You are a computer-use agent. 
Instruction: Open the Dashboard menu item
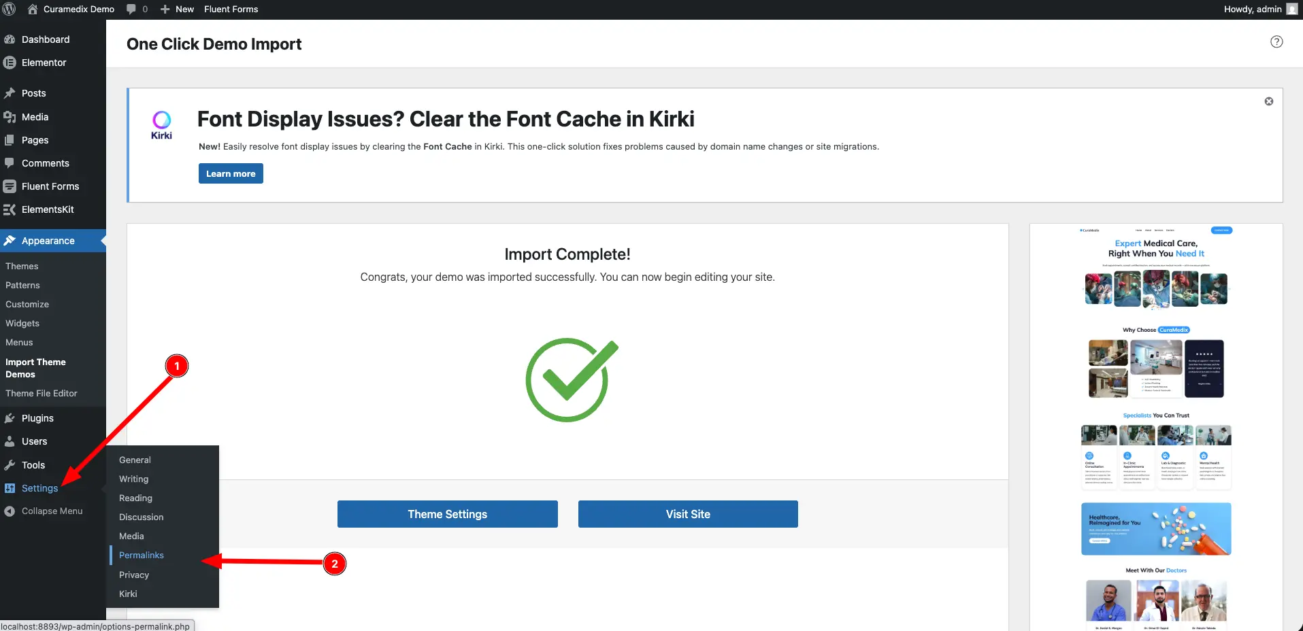45,39
